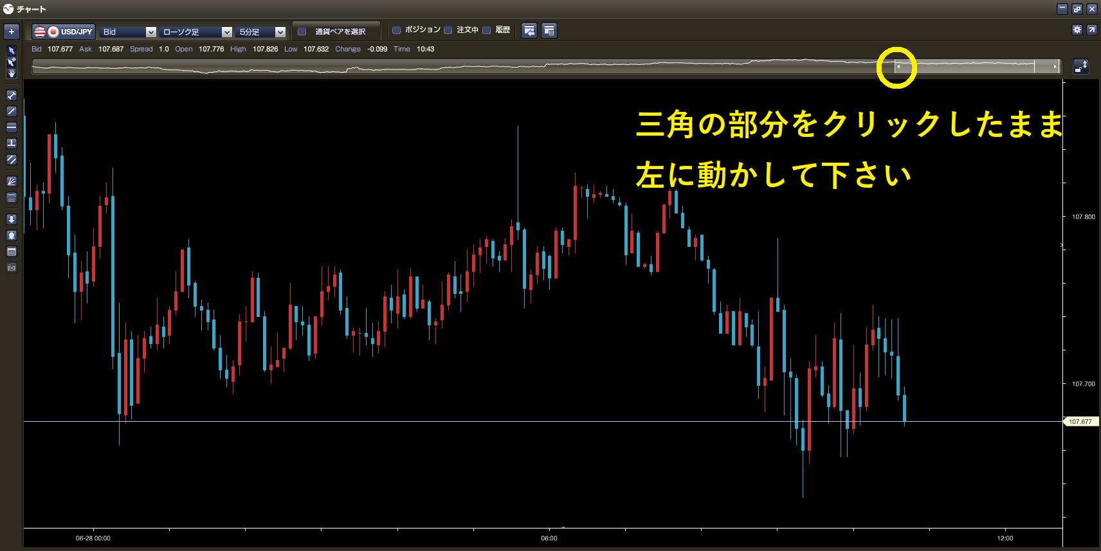
Task: Select the arrow pointer tool
Action: pos(12,50)
